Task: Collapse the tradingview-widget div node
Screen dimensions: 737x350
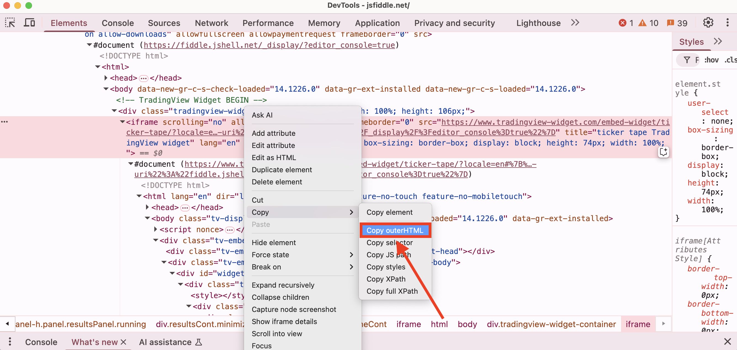Action: pos(114,111)
